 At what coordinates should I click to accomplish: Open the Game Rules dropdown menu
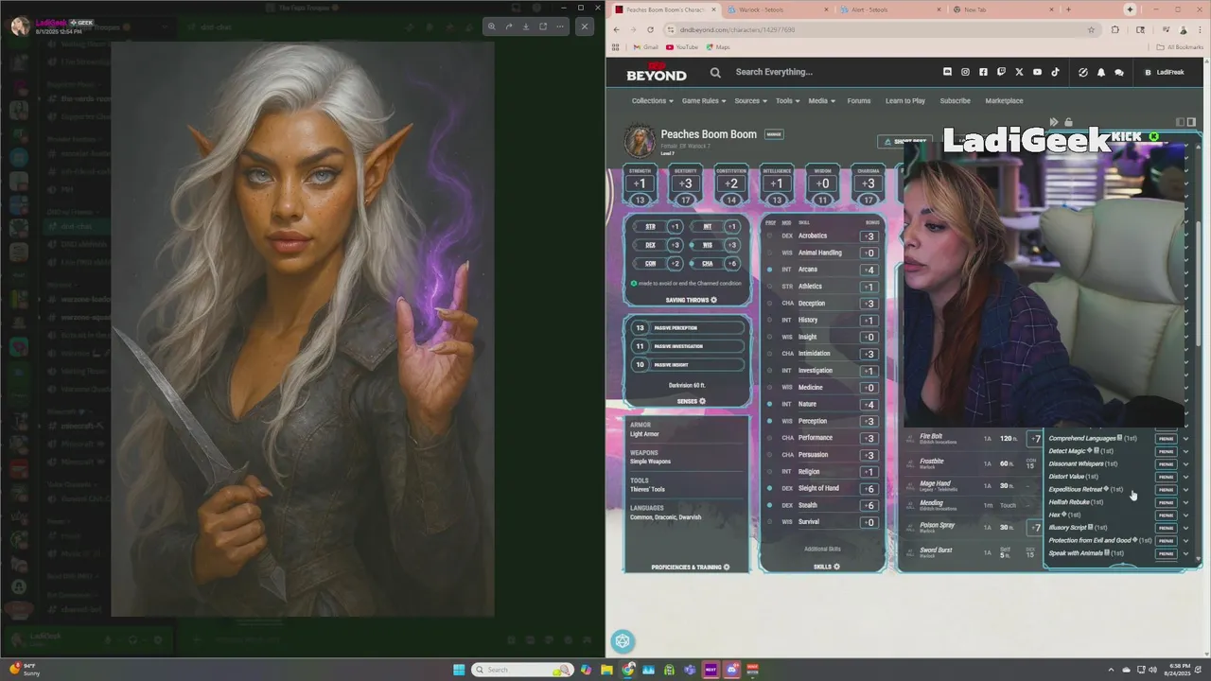tap(704, 100)
